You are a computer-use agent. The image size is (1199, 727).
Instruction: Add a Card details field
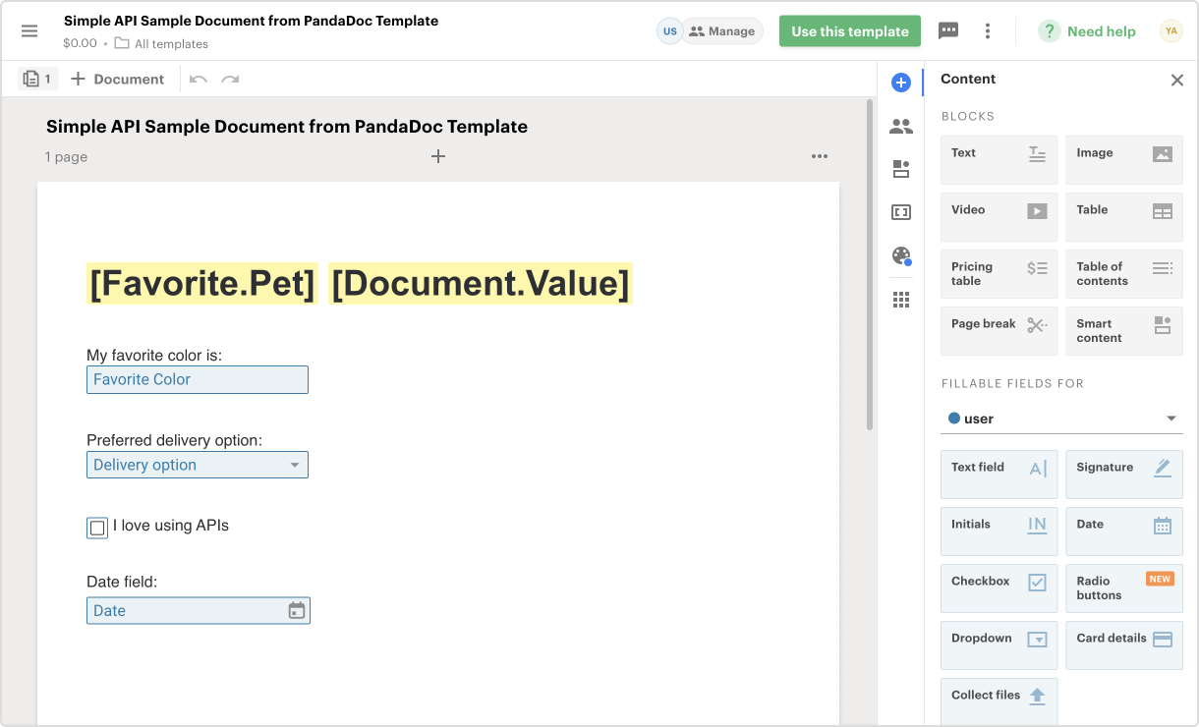(x=1124, y=645)
